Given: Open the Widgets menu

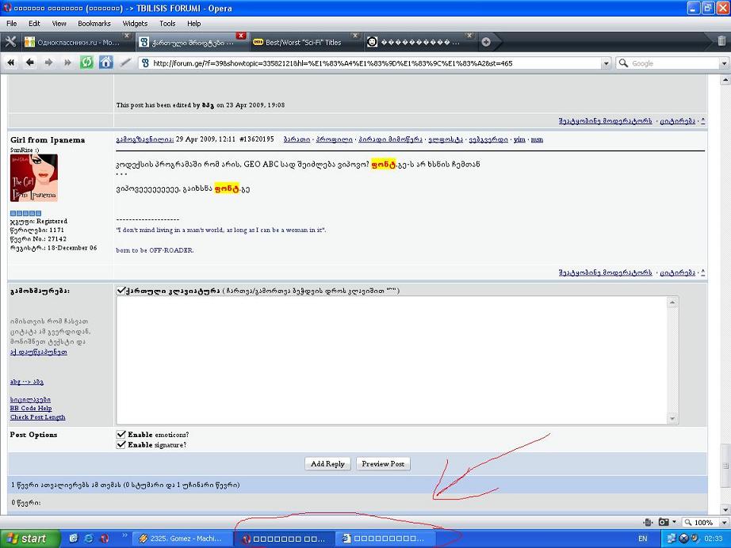Looking at the screenshot, I should pos(135,23).
